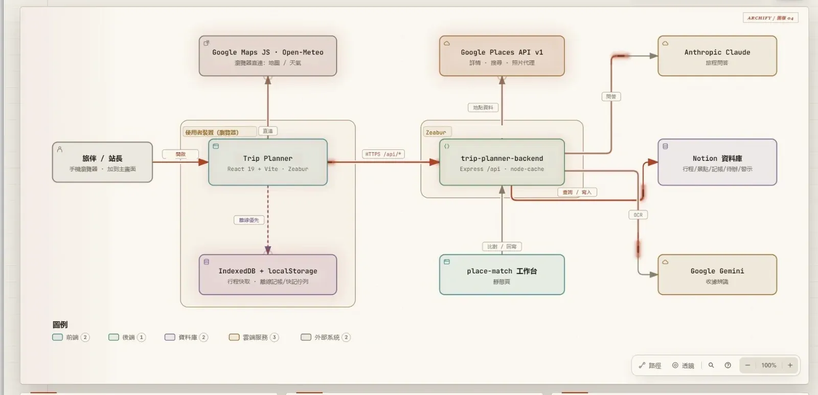The height and width of the screenshot is (395, 818).
Task: Click the 查詢 / 寫入 edge label
Action: [x=577, y=192]
